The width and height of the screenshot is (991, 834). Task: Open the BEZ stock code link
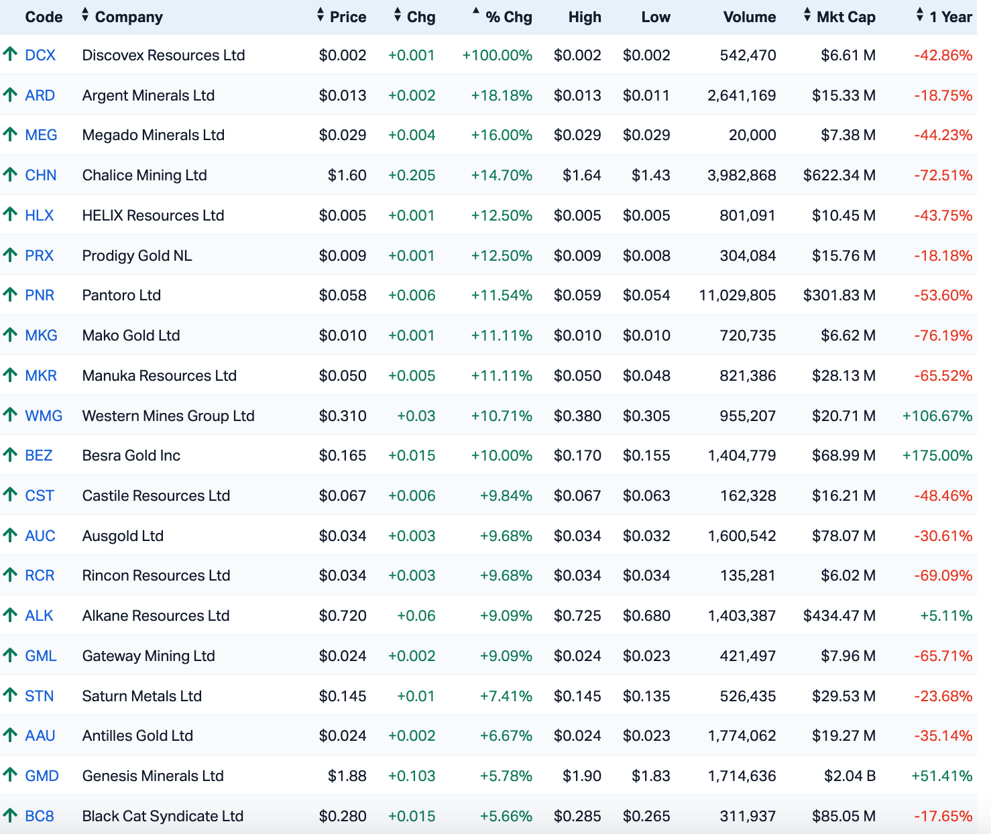coord(39,455)
